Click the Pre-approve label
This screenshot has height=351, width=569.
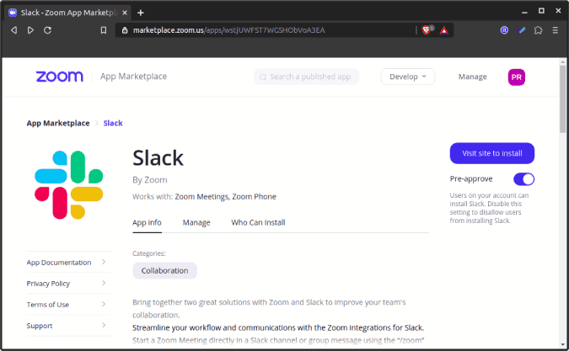pos(471,179)
